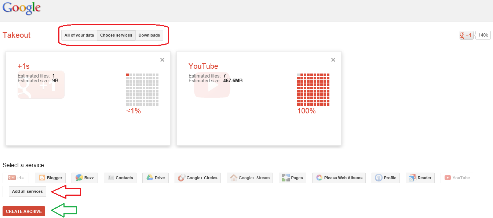This screenshot has height=218, width=493.
Task: Click the Picasa pinwheel icon
Action: [x=319, y=178]
